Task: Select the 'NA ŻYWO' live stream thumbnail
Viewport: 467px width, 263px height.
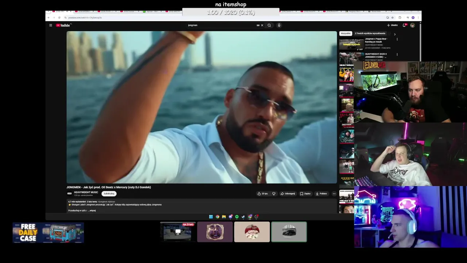Action: tap(178, 232)
